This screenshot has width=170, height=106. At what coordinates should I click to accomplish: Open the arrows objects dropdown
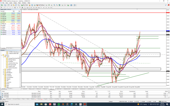[29, 8]
